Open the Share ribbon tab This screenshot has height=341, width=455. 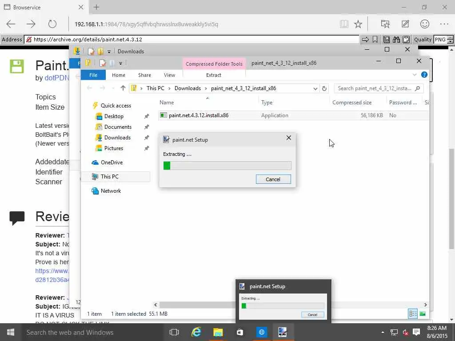tap(144, 75)
